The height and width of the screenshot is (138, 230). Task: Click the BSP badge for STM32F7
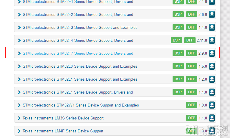coord(178,53)
